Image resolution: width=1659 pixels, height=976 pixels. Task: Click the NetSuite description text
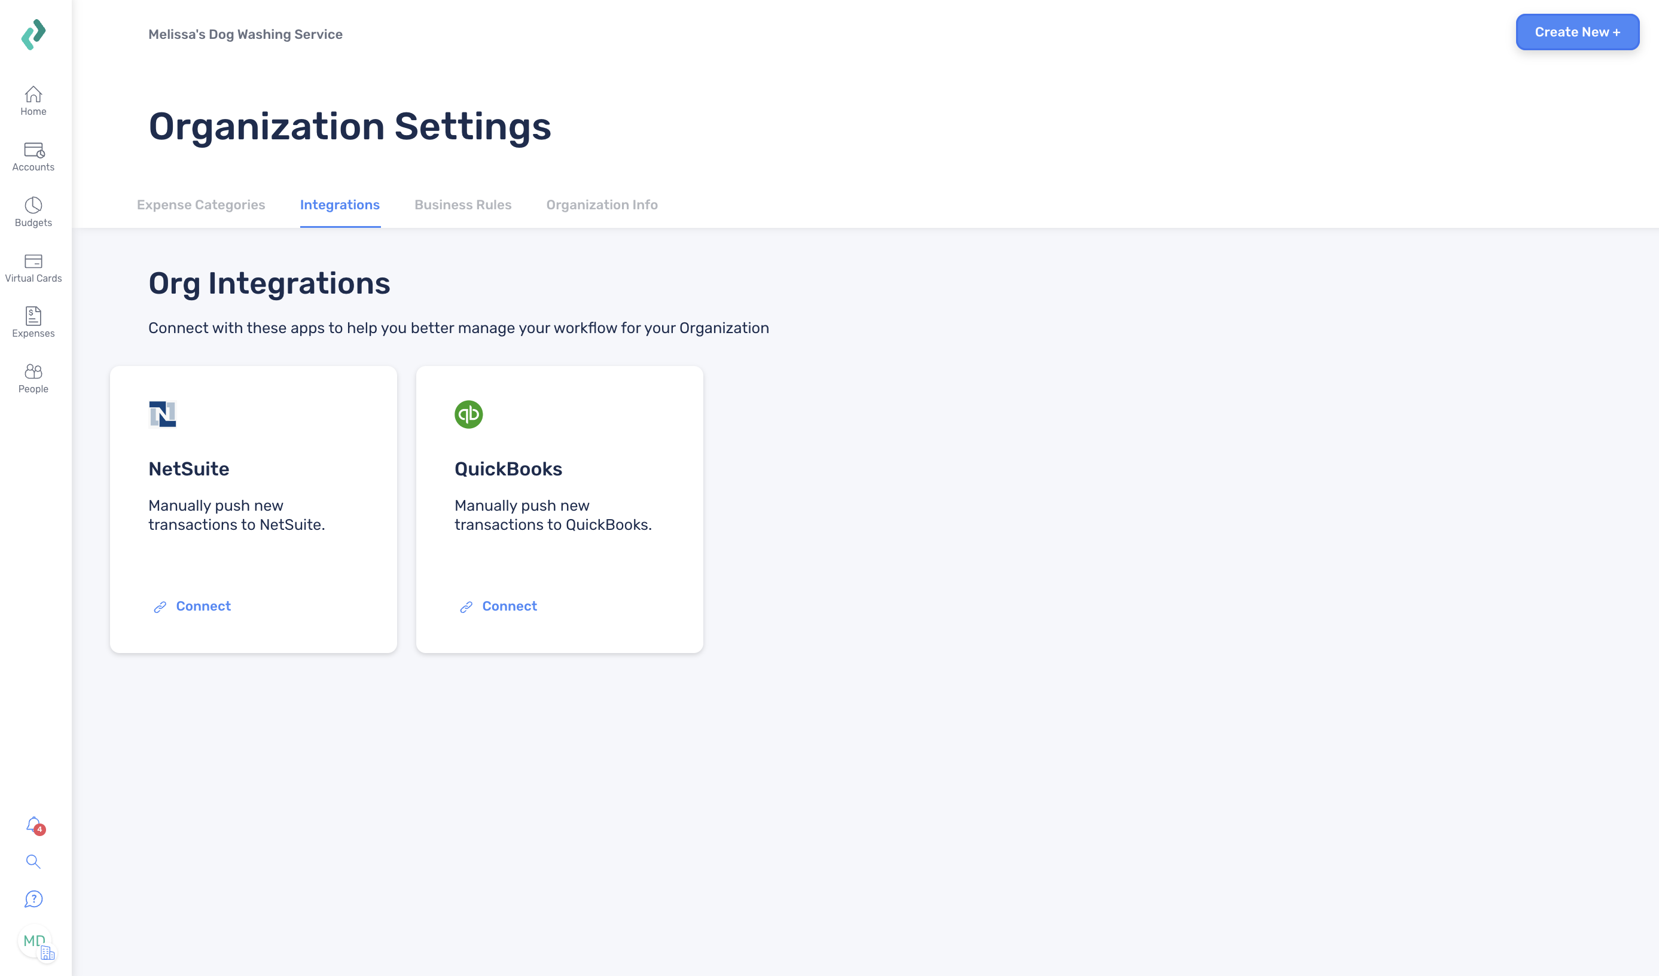(237, 516)
